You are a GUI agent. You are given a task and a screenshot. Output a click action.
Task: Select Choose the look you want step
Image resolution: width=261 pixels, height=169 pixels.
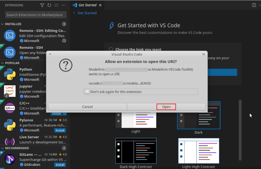click(138, 49)
